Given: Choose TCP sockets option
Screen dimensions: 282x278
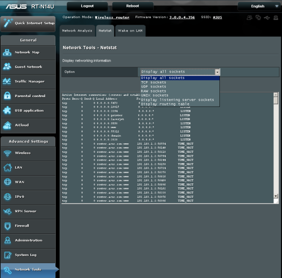Looking at the screenshot, I should click(180, 82).
